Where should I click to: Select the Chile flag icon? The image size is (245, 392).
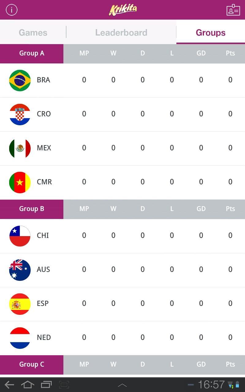tap(20, 236)
